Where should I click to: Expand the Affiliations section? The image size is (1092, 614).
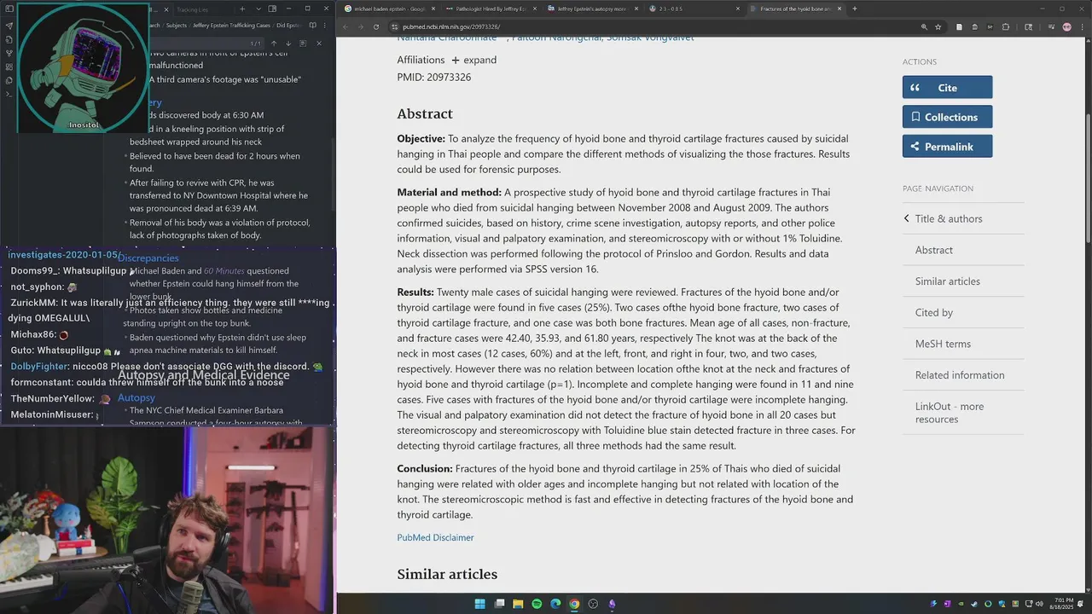coord(473,60)
